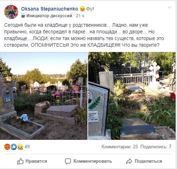
Task: Click the sad face feeling emoji
Action: [83, 9]
